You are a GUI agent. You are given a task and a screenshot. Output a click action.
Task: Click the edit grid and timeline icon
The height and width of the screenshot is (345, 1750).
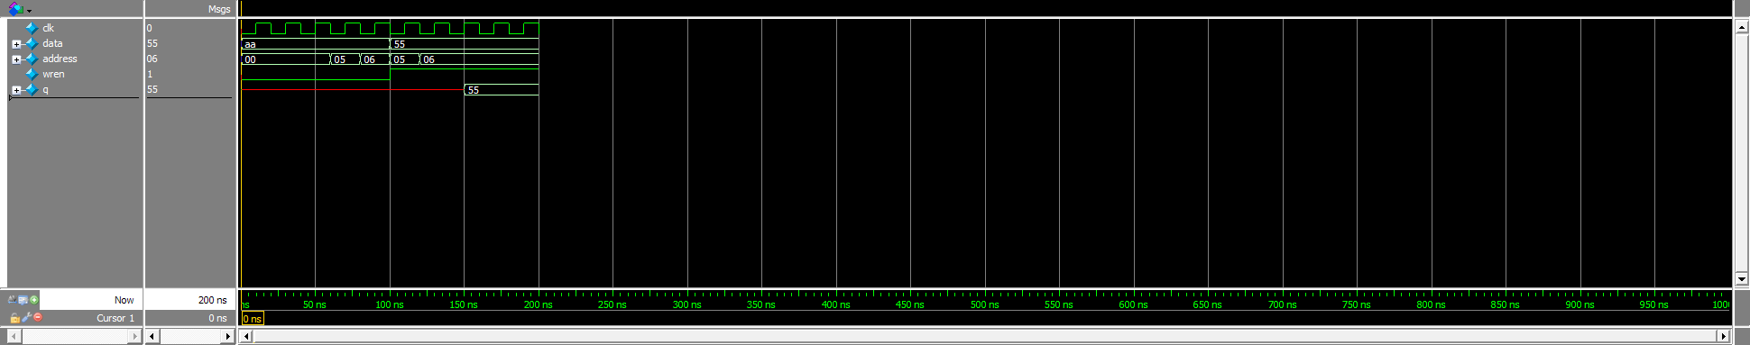23,300
